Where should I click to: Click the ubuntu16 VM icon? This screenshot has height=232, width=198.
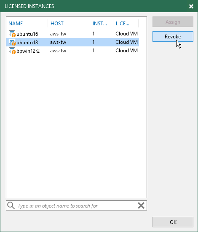(x=12, y=34)
